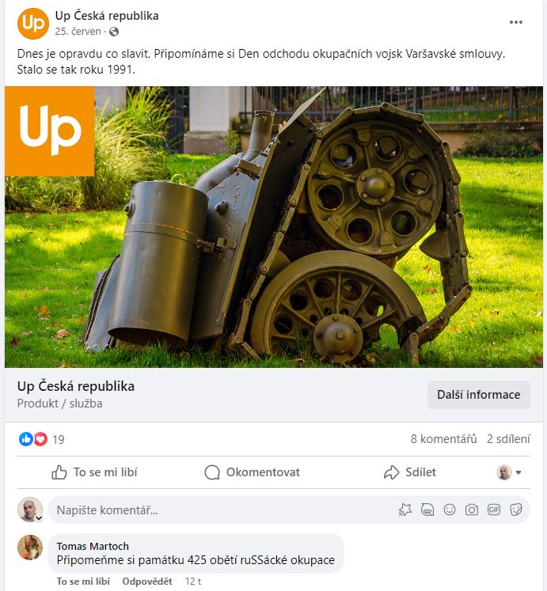Image resolution: width=547 pixels, height=591 pixels.
Task: Click the Okomentovat button
Action: [253, 472]
